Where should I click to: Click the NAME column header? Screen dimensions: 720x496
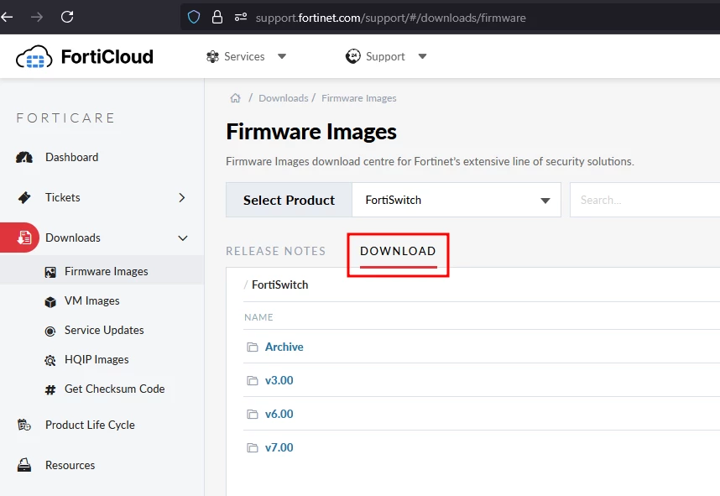258,317
